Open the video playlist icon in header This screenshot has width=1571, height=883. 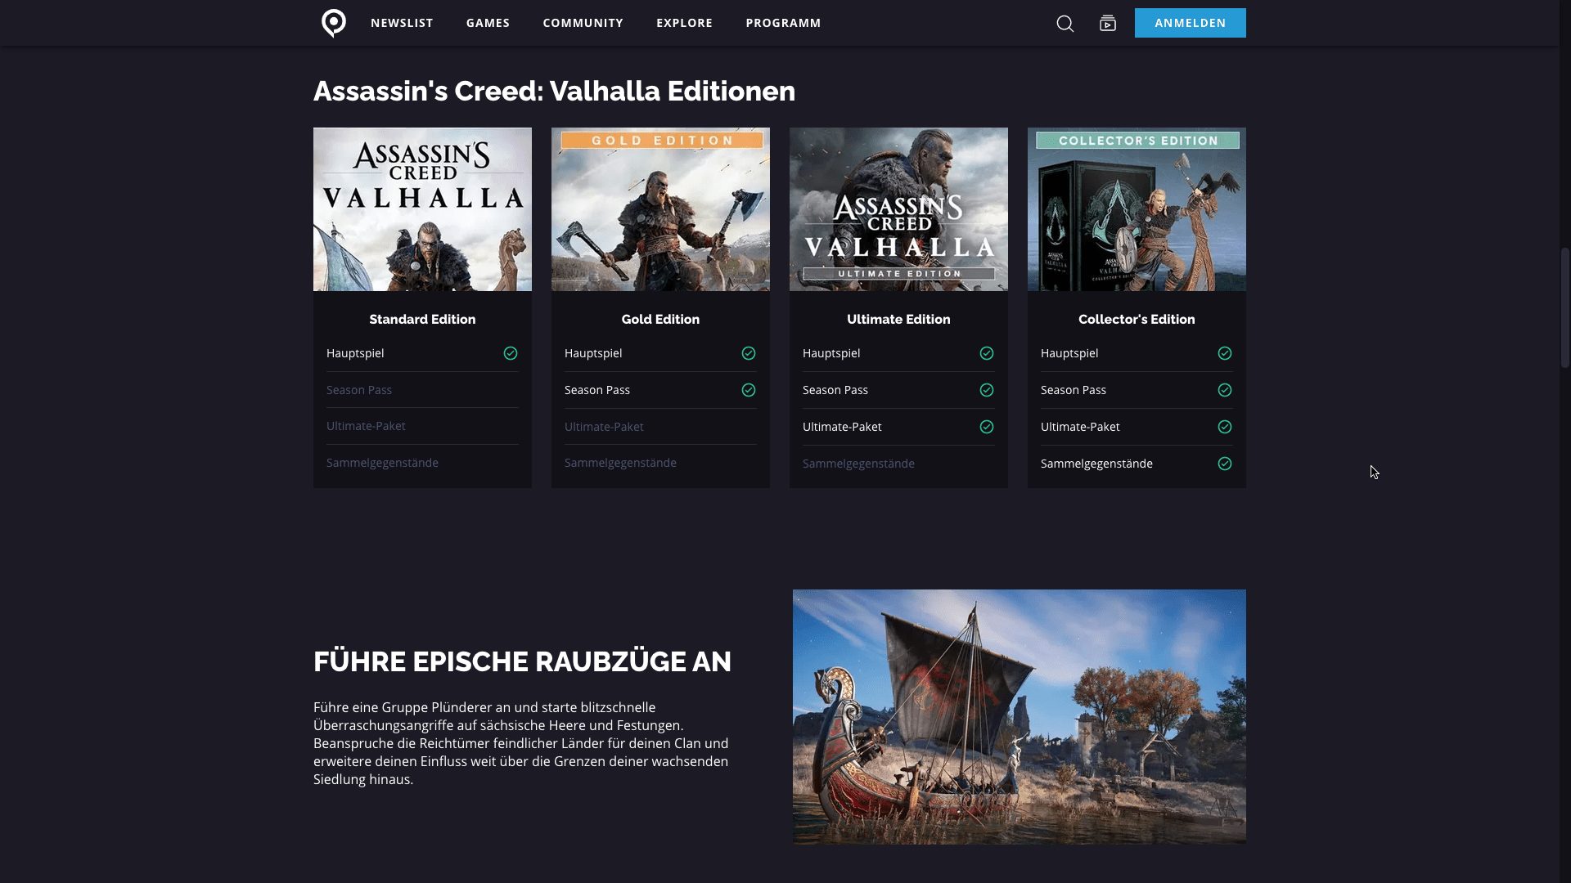[x=1108, y=24]
